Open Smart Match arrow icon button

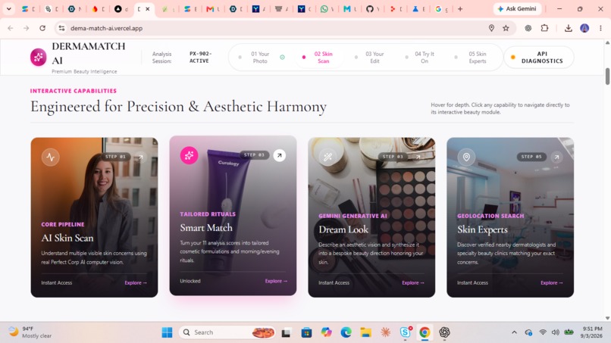pyautogui.click(x=280, y=155)
